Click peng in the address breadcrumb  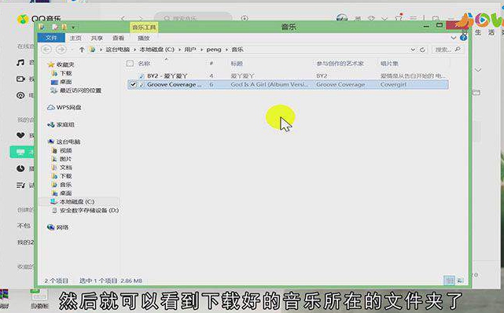coord(214,50)
